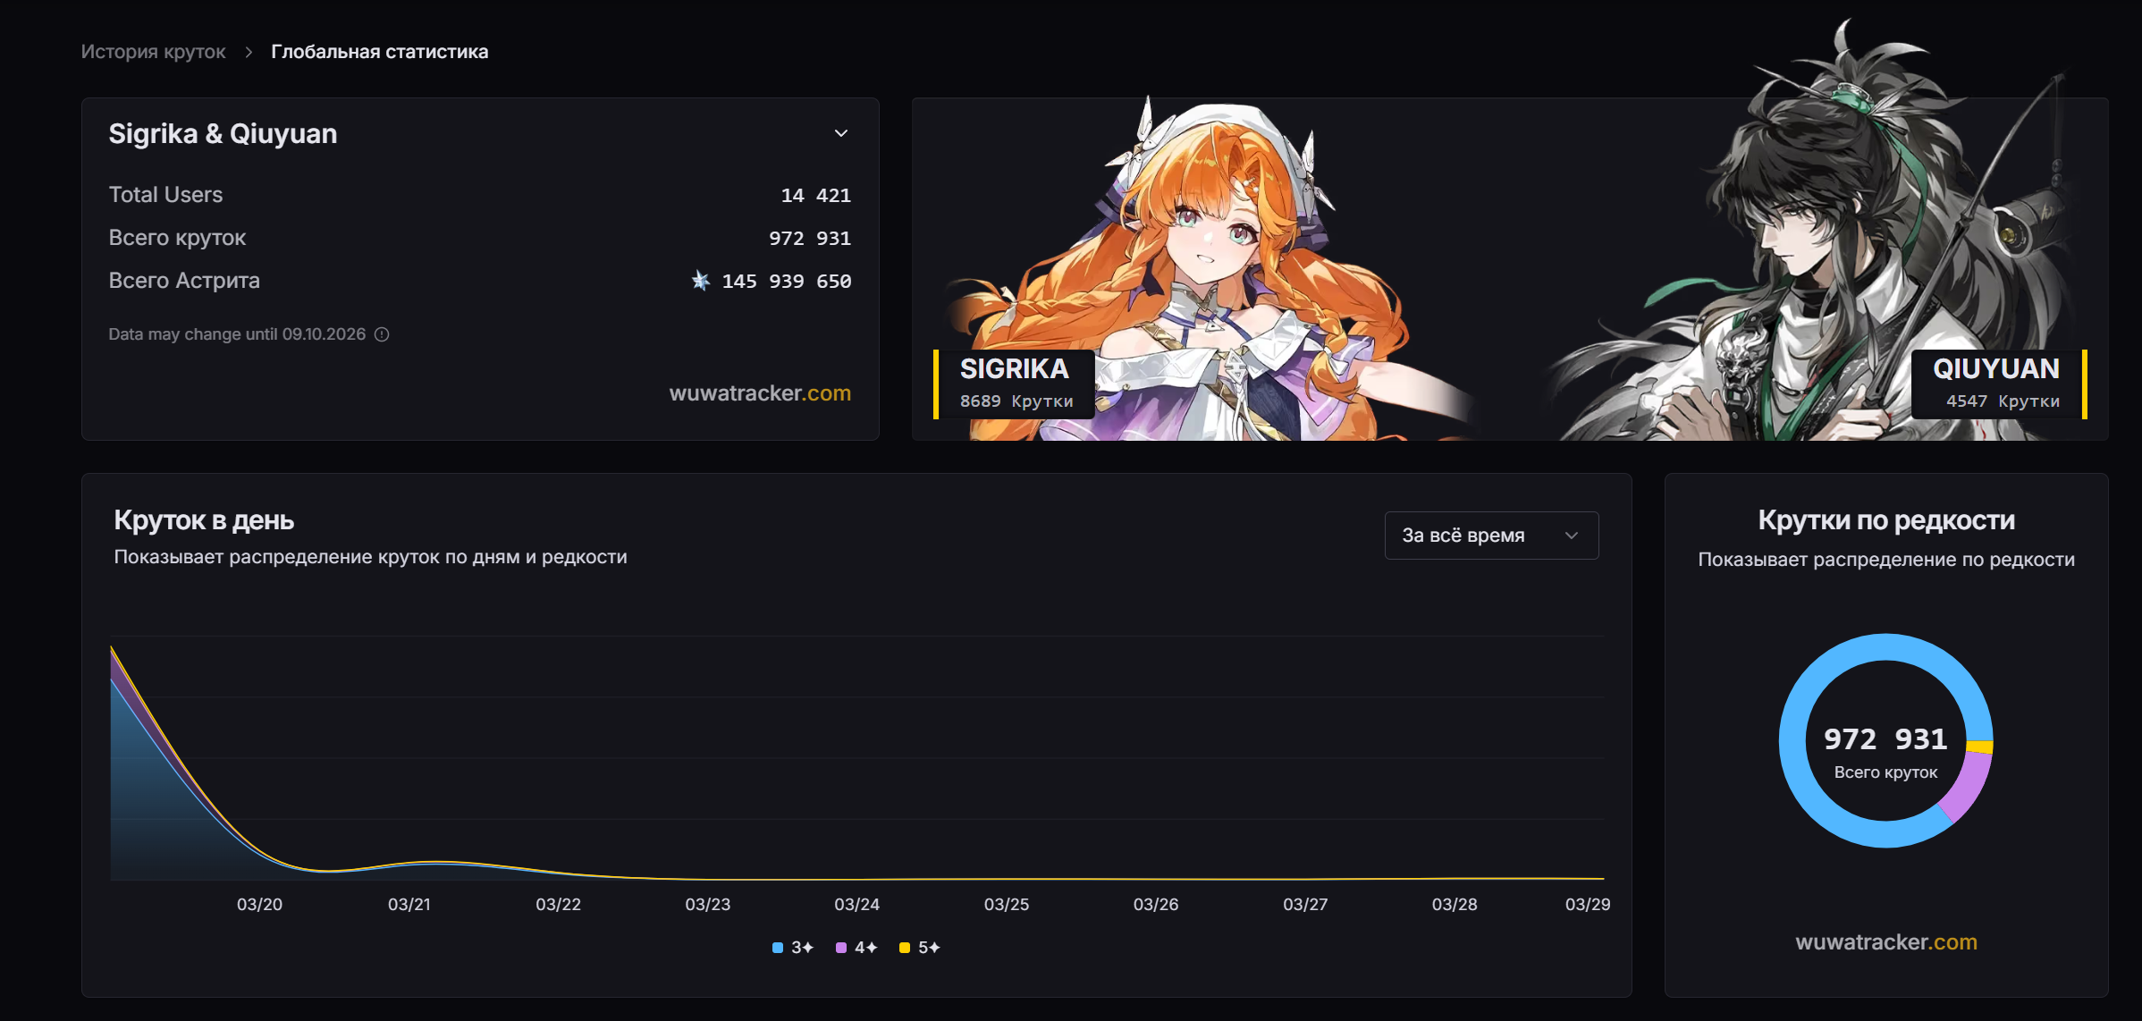Click the yellow 5-star donut segment
This screenshot has width=2142, height=1021.
coord(1979,747)
